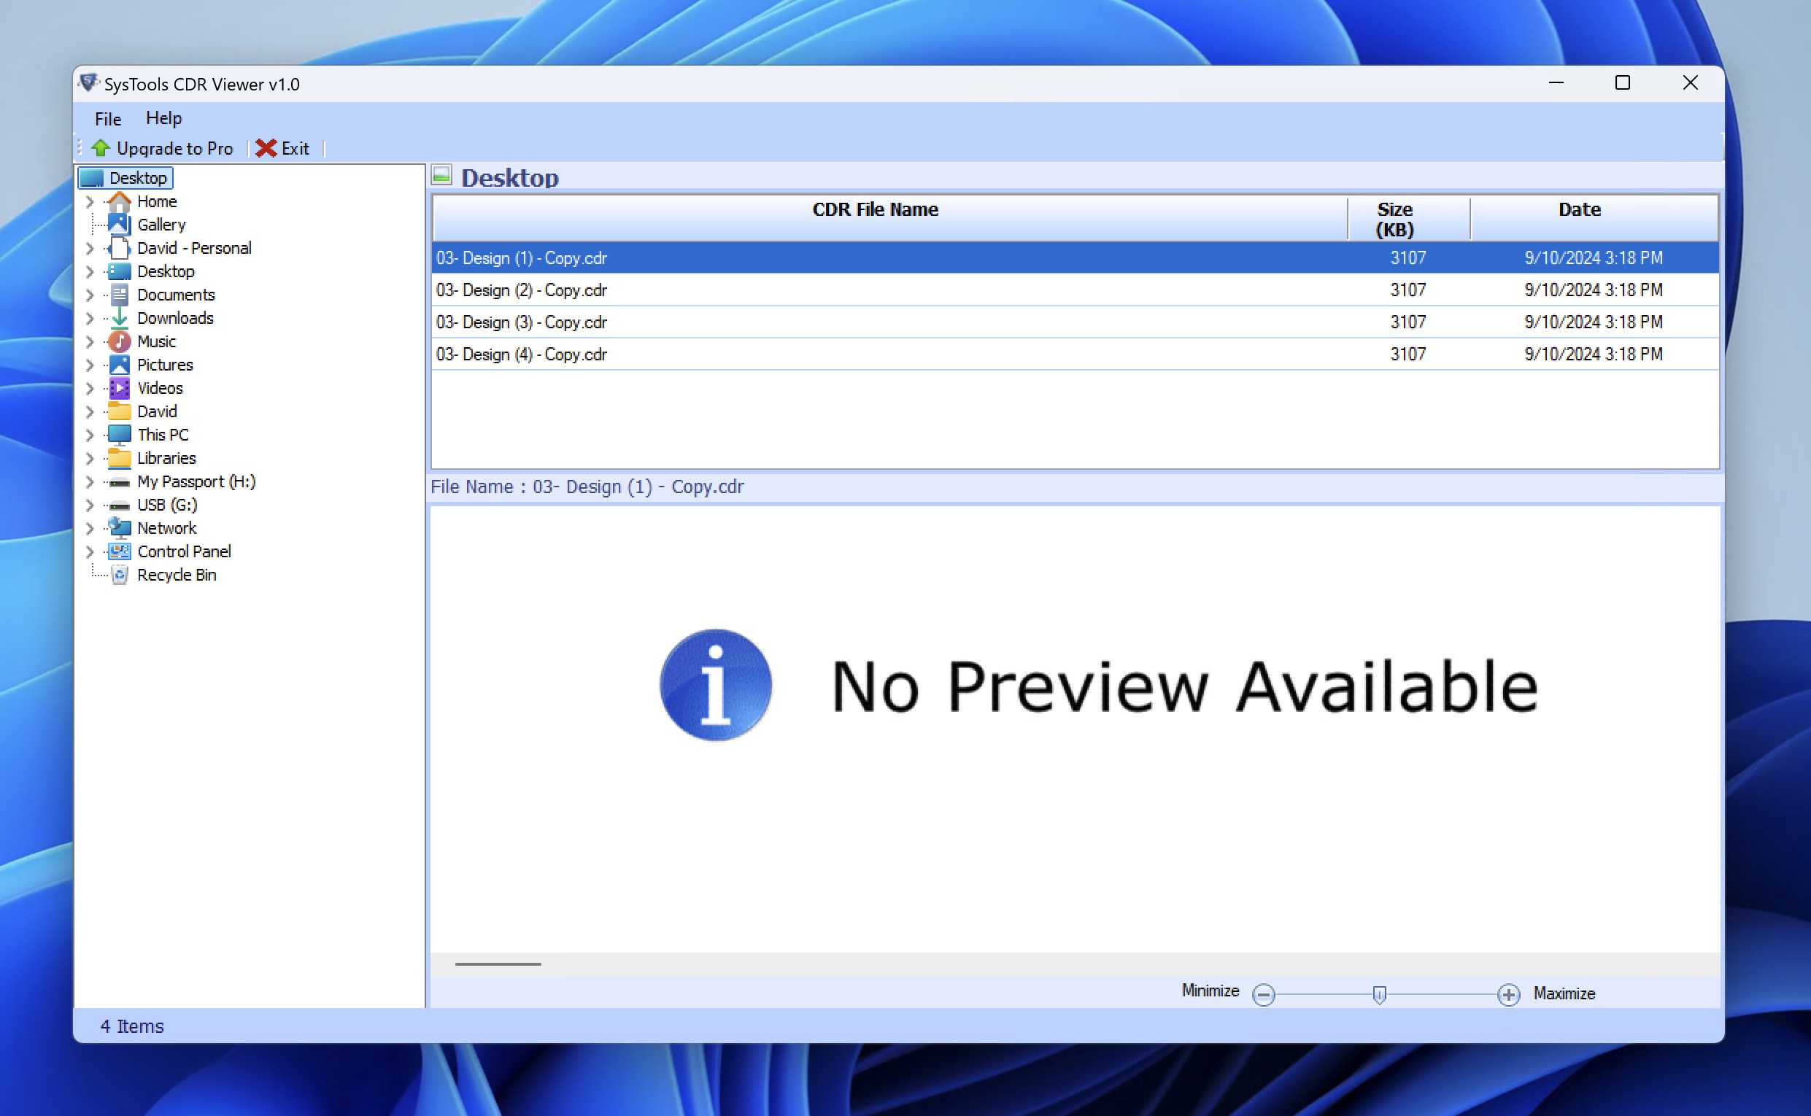Click the plus zoom-in icon near Maximize

[1508, 994]
